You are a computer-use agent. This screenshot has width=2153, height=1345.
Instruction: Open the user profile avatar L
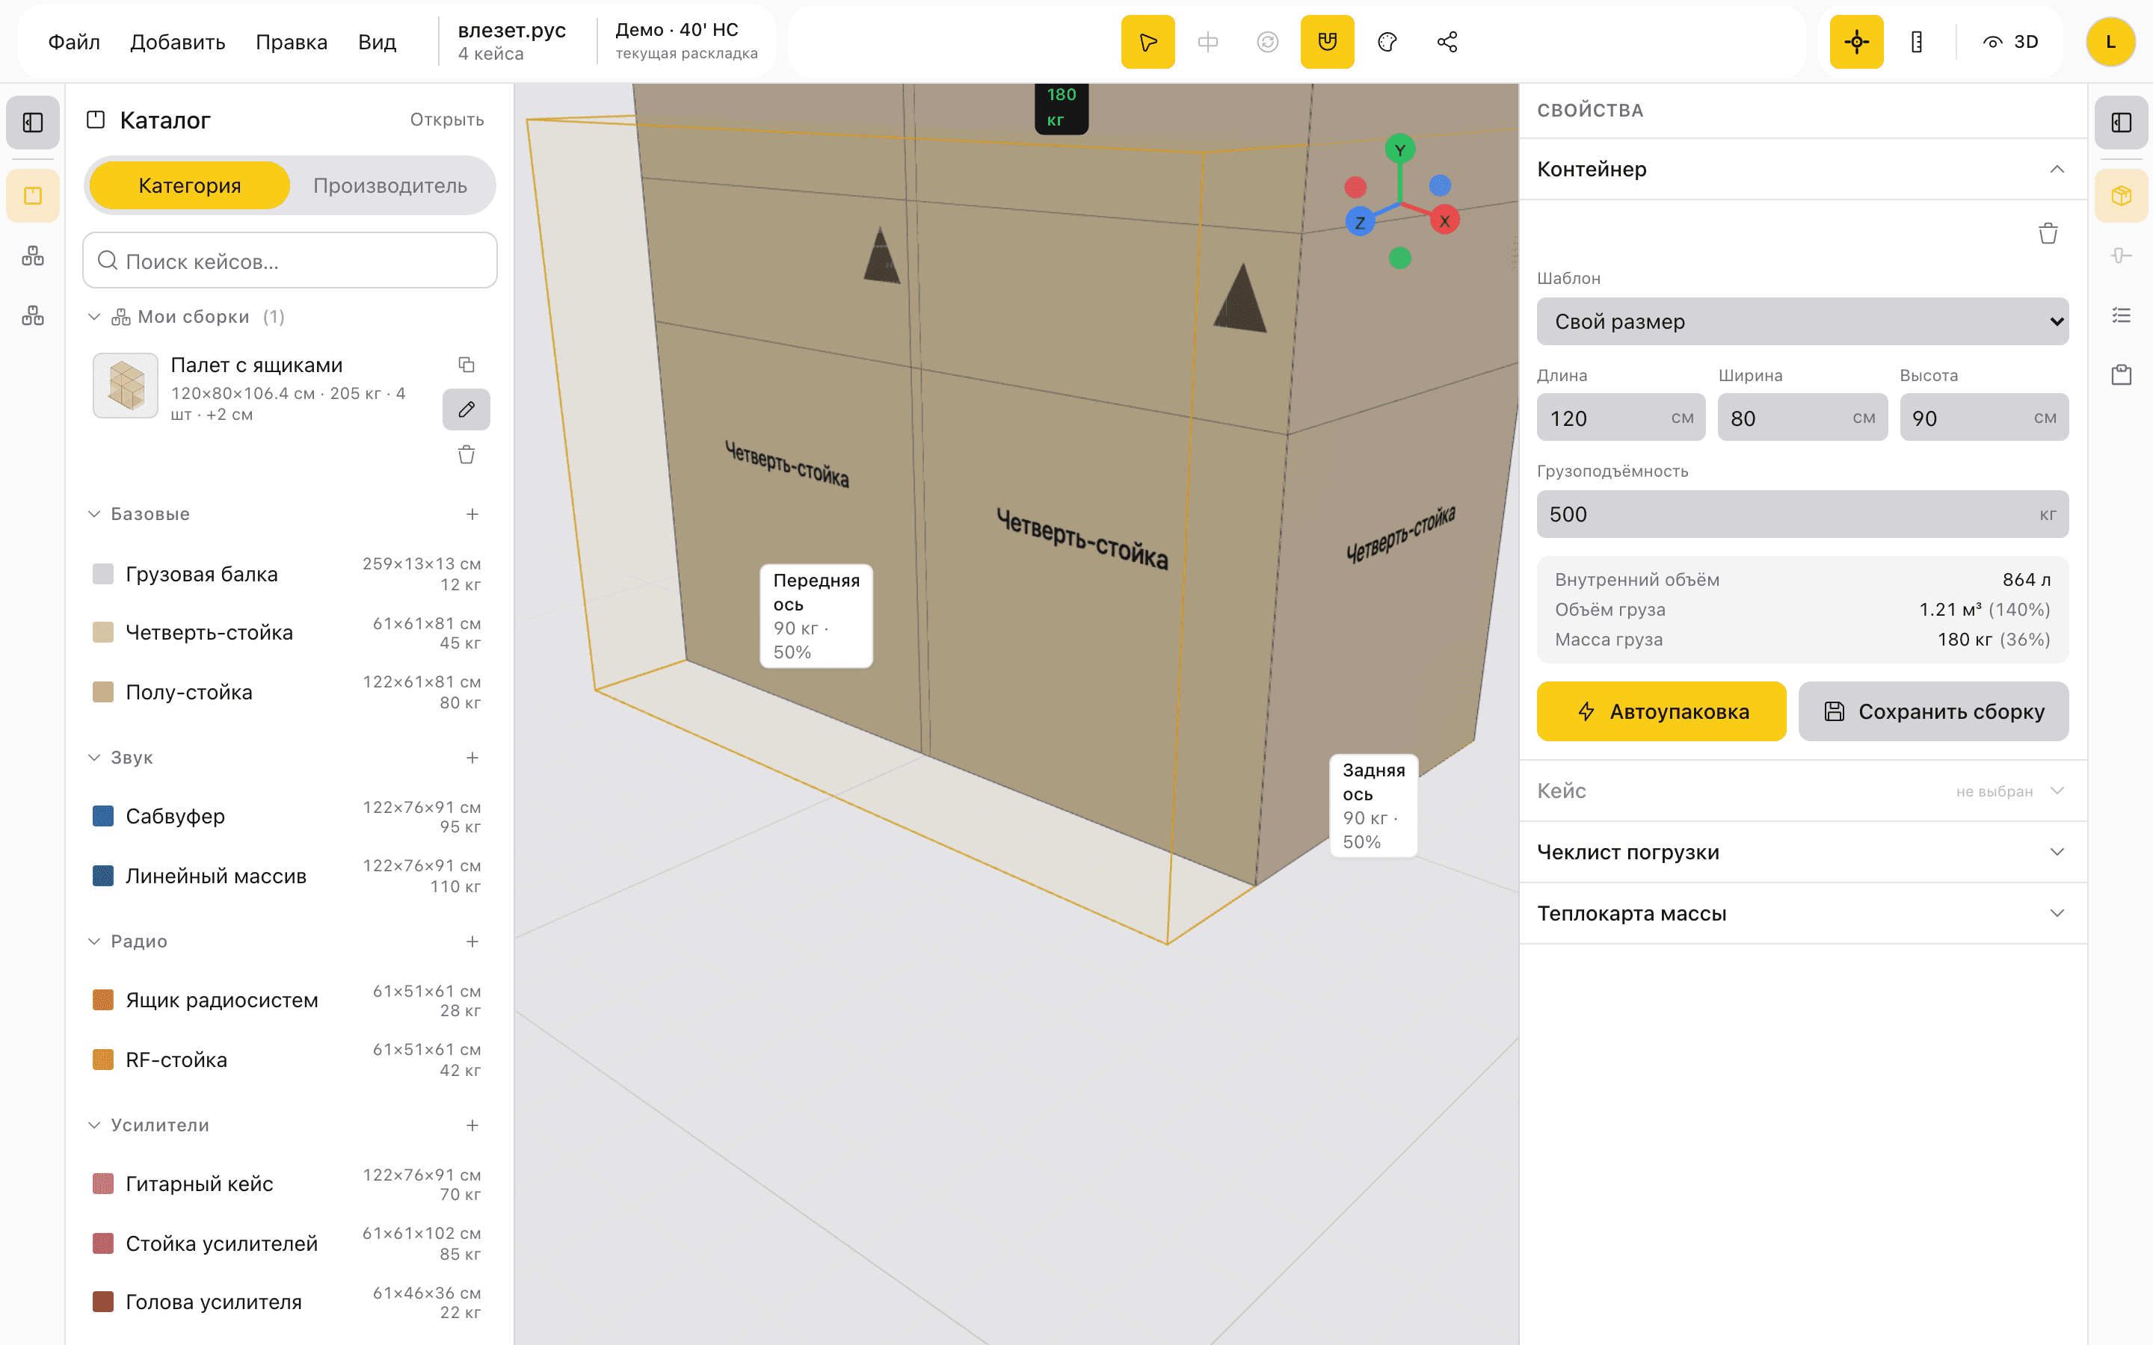pyautogui.click(x=2110, y=42)
